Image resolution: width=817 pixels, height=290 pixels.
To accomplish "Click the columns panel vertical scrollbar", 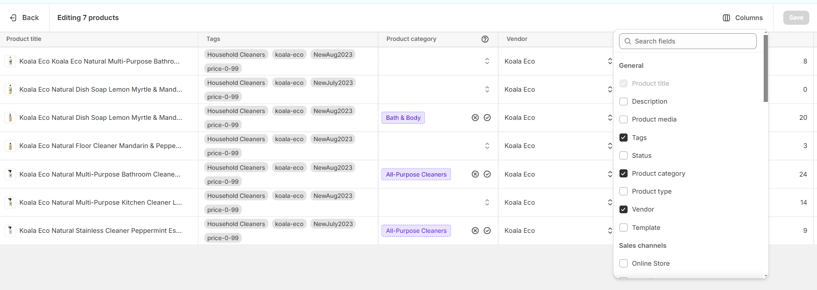I will pyautogui.click(x=765, y=68).
